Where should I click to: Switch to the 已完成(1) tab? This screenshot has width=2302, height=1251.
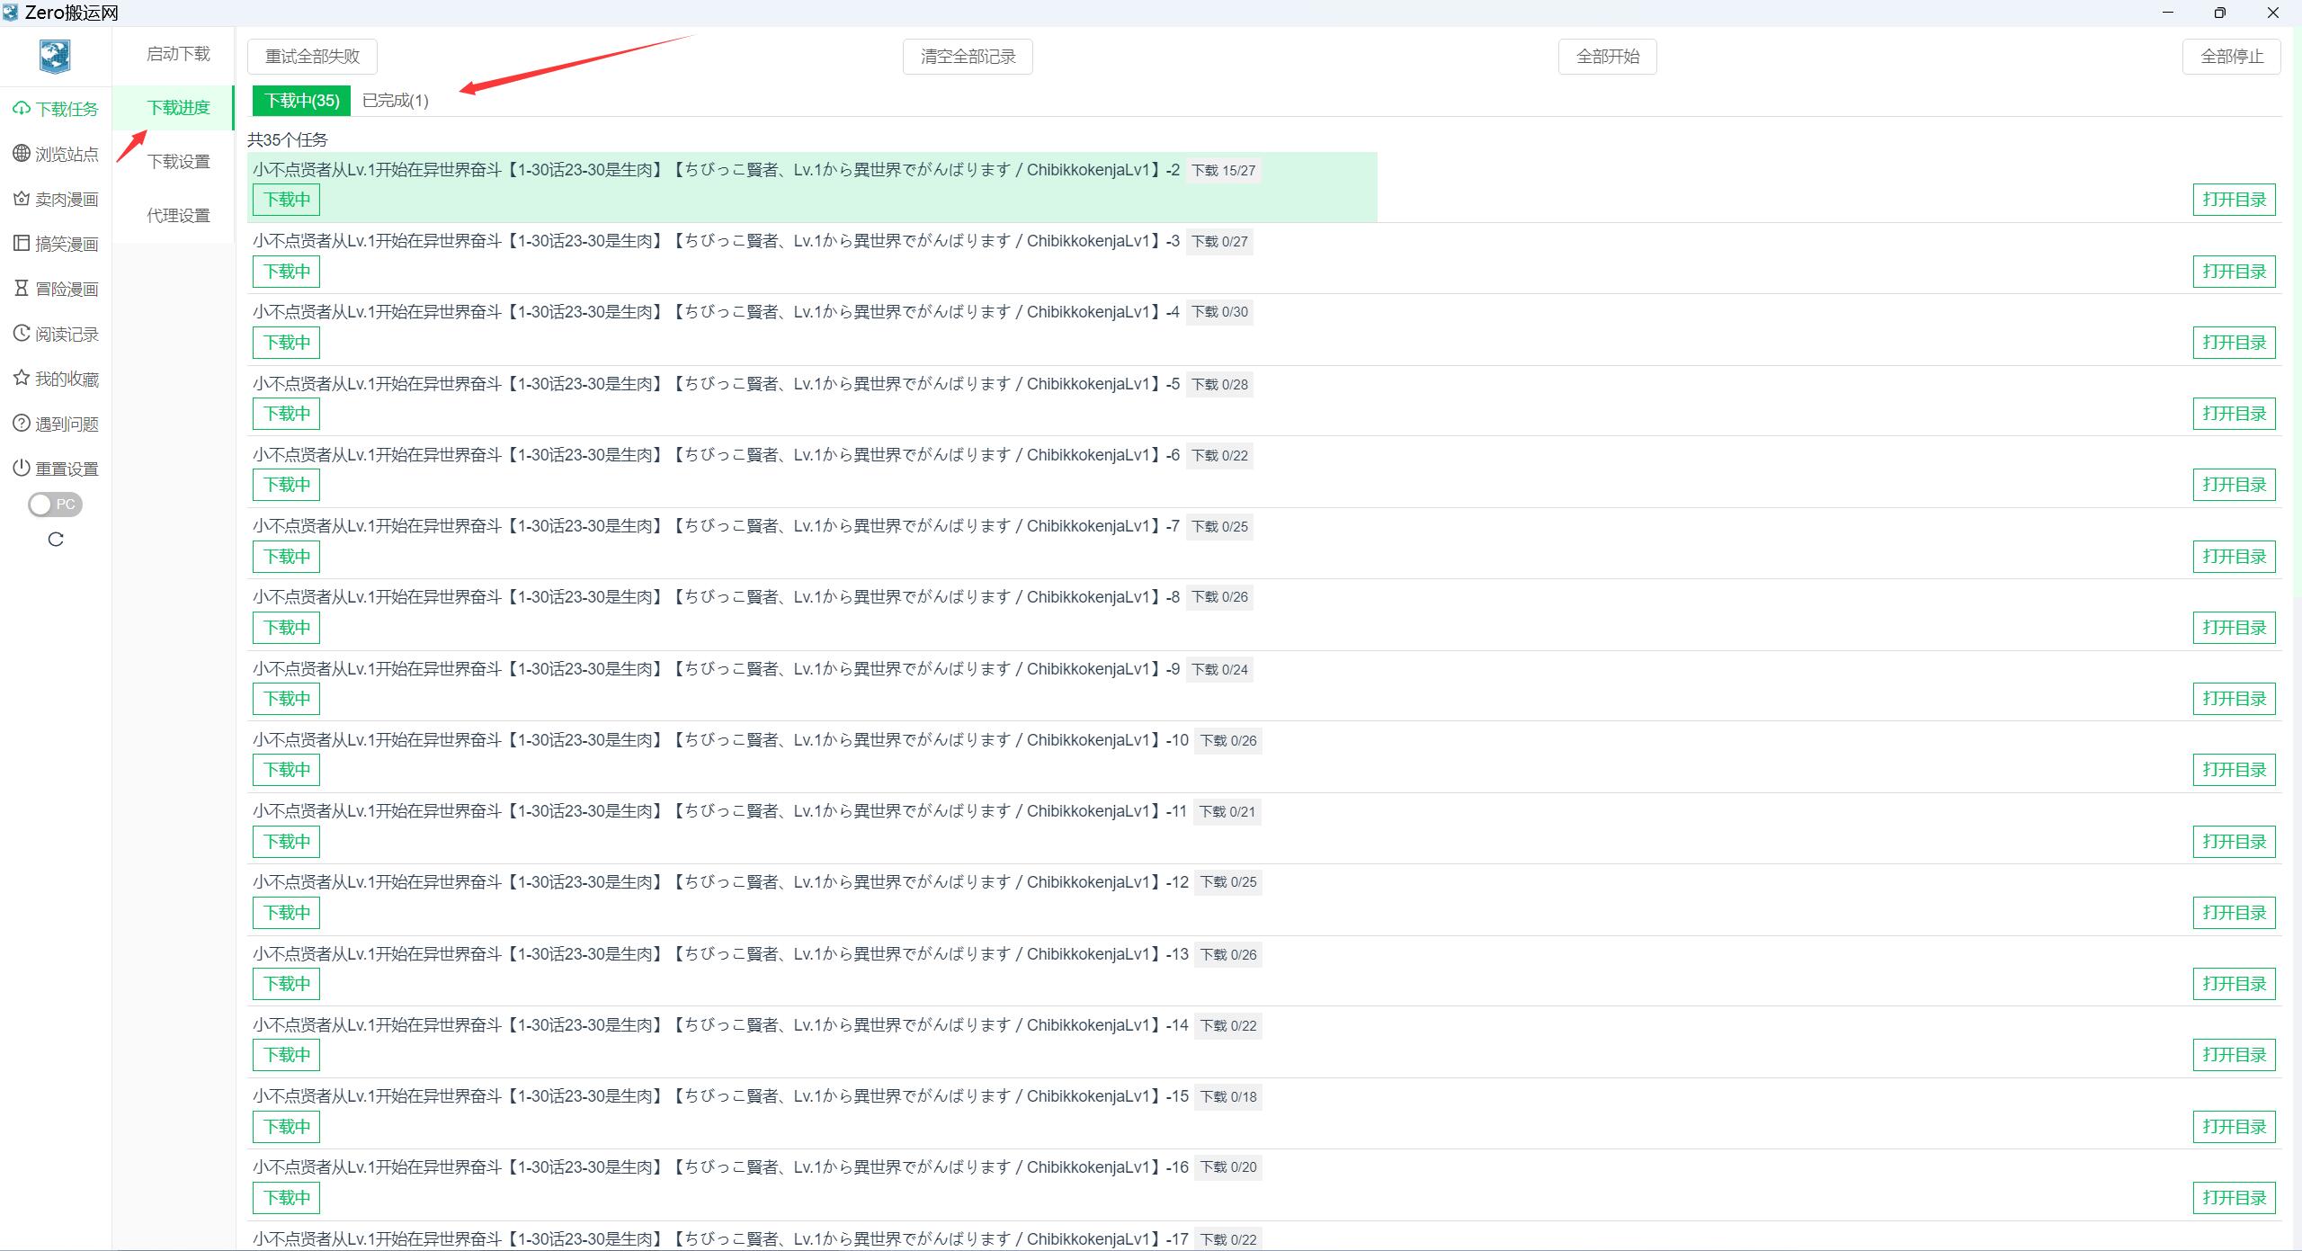[395, 101]
